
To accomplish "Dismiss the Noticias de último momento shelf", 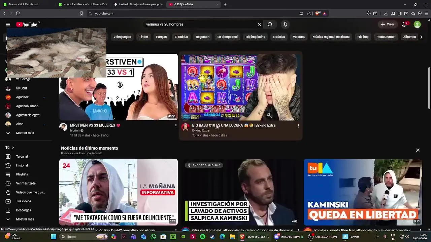I will 418,150.
